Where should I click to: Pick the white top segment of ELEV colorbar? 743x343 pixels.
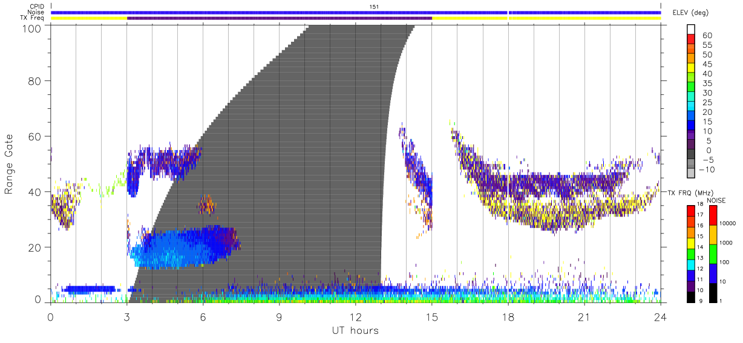coord(691,29)
